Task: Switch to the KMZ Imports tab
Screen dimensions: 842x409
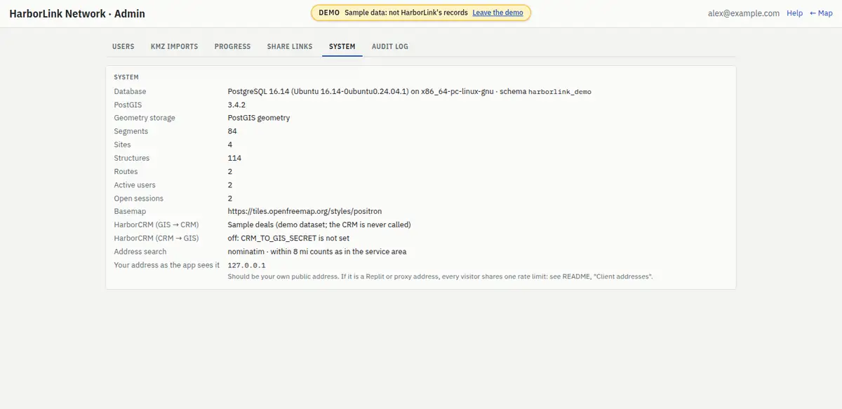Action: click(174, 46)
